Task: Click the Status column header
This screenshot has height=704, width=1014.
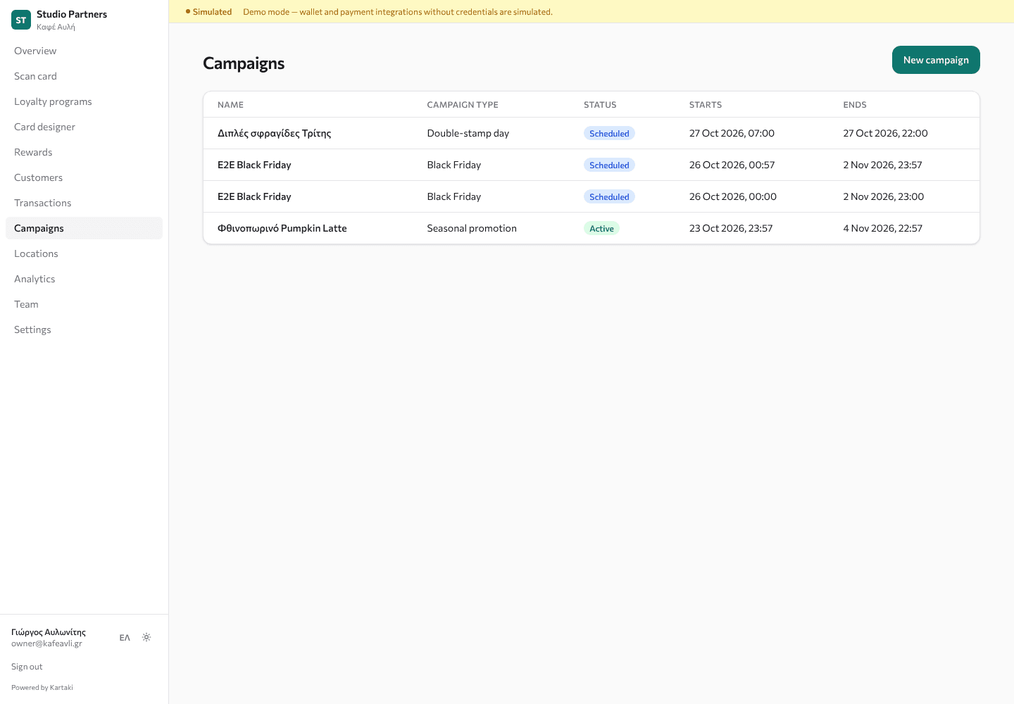Action: tap(600, 105)
